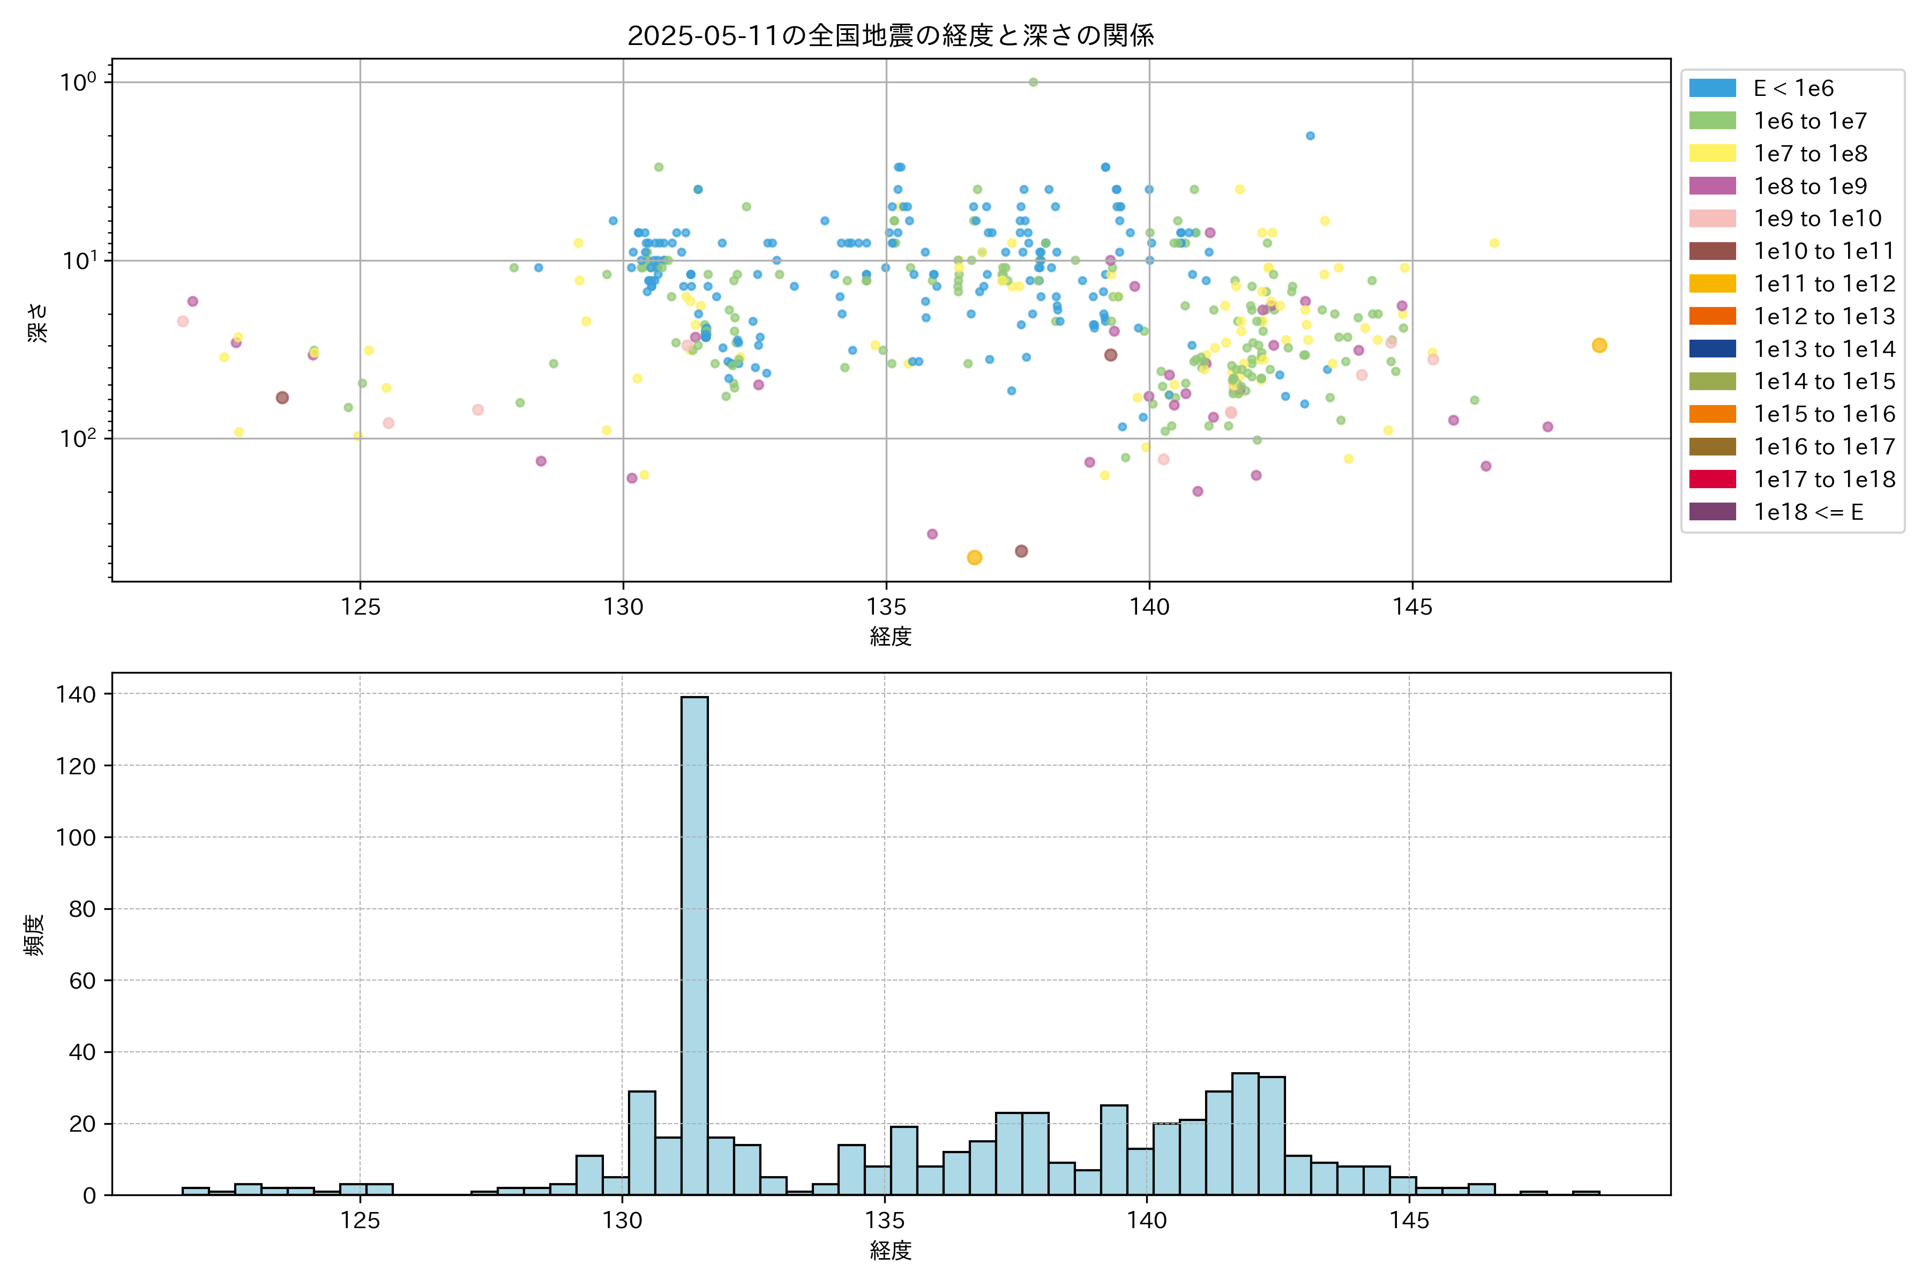Click the tallest histogram bar near 131
Viewport: 1929px width, 1286px height.
[x=694, y=943]
